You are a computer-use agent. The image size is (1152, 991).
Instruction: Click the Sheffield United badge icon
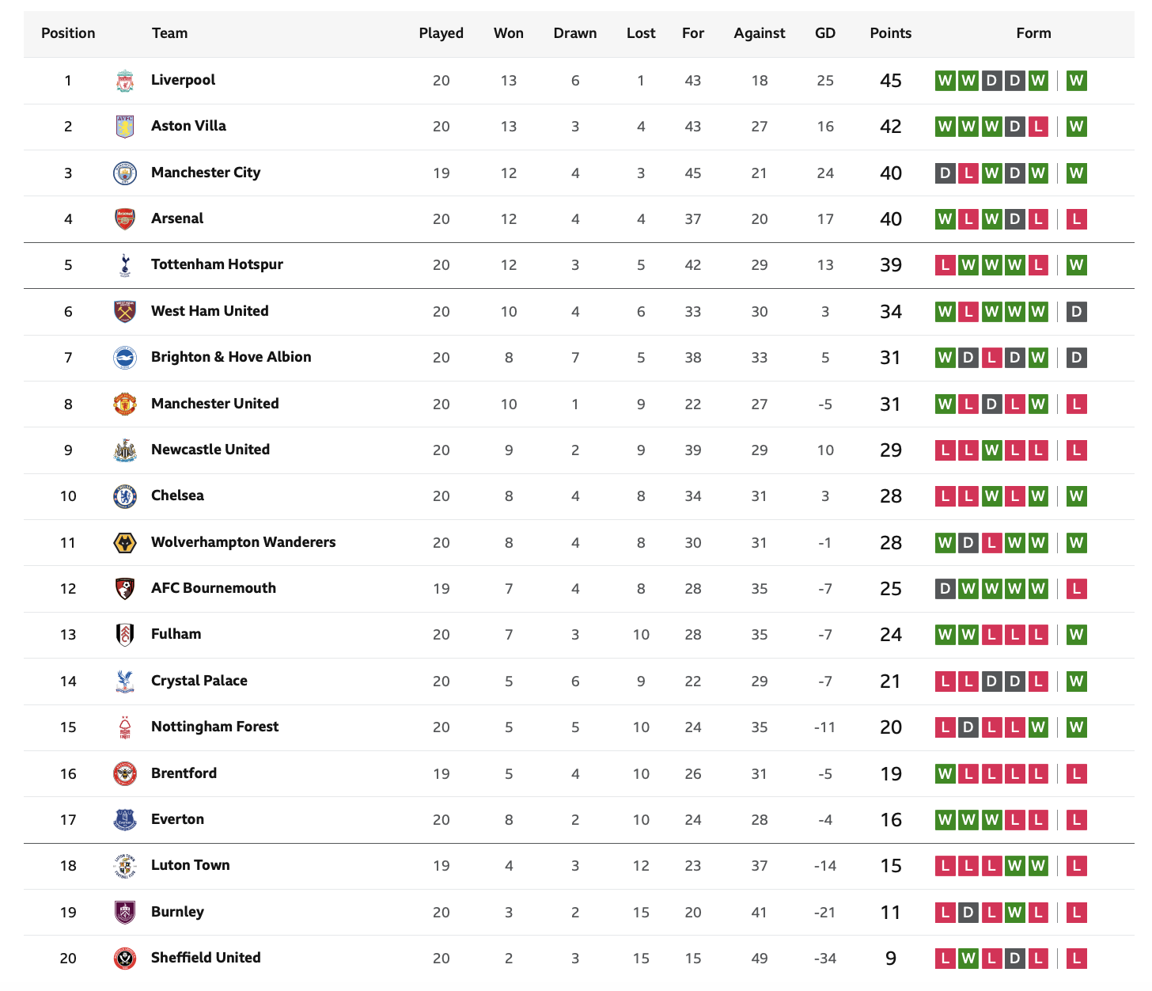point(125,959)
